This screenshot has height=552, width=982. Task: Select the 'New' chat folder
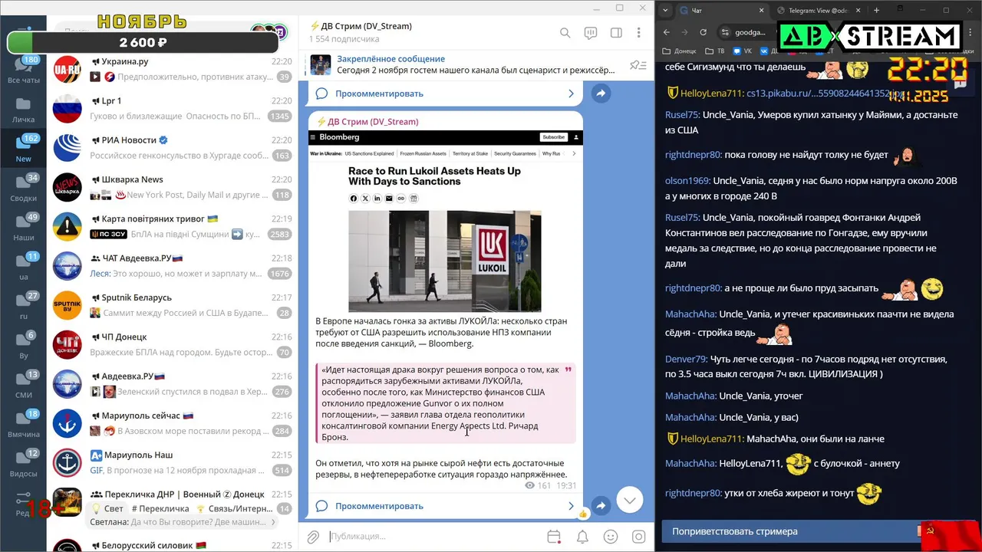(x=24, y=149)
